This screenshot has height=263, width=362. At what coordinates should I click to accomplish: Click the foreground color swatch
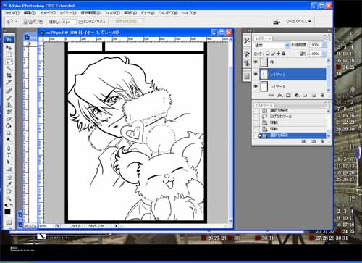(x=7, y=212)
